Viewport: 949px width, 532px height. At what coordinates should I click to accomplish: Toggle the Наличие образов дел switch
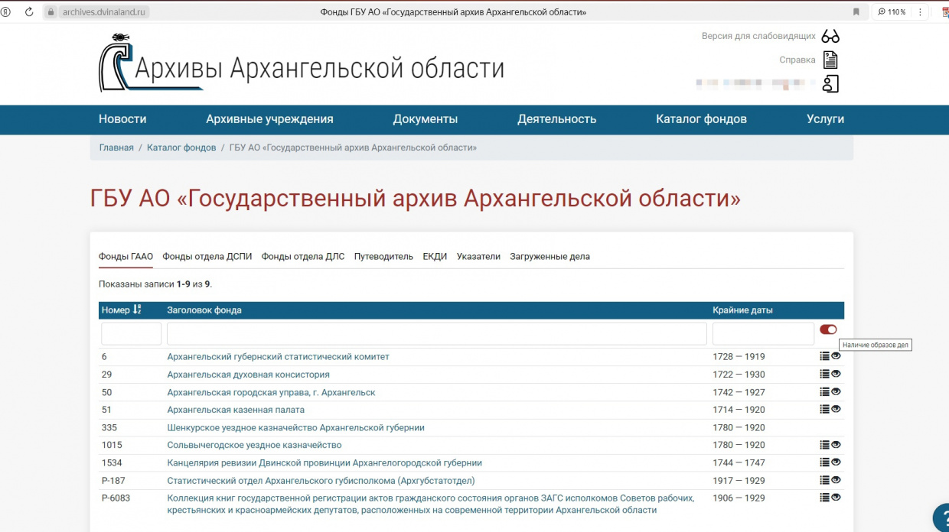pyautogui.click(x=828, y=329)
